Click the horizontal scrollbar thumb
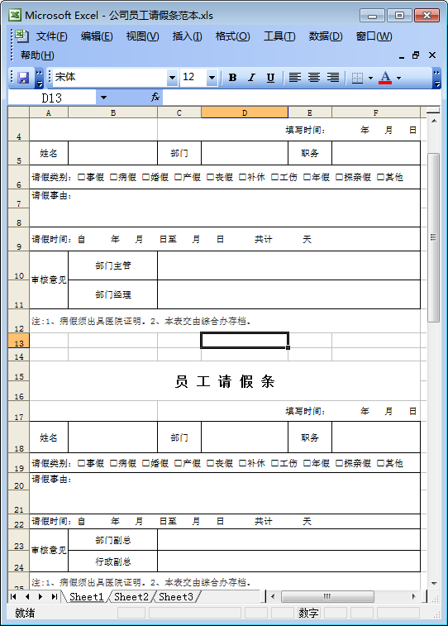This screenshot has width=448, height=626. 327,596
